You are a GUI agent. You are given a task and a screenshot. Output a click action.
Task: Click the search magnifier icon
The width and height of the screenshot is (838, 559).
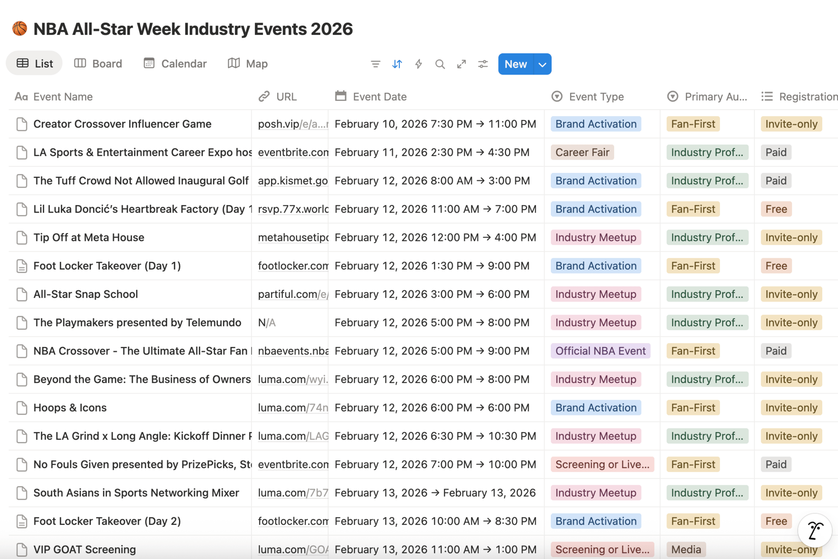click(x=440, y=64)
